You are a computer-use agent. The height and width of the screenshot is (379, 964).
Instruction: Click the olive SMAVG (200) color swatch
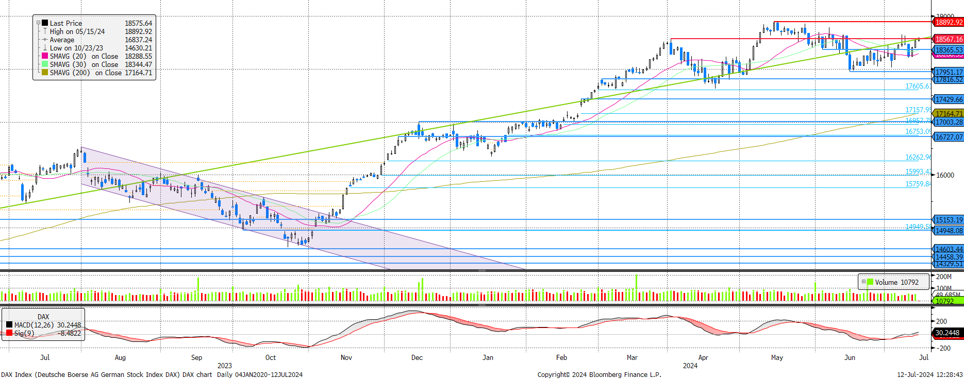click(45, 73)
